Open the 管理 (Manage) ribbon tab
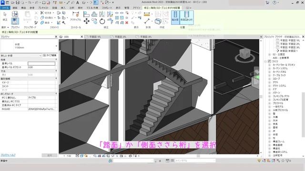 click(x=127, y=8)
